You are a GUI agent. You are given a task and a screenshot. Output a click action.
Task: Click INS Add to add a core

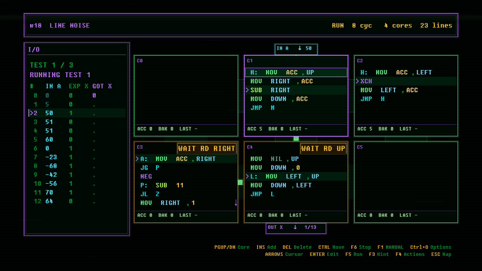266,247
